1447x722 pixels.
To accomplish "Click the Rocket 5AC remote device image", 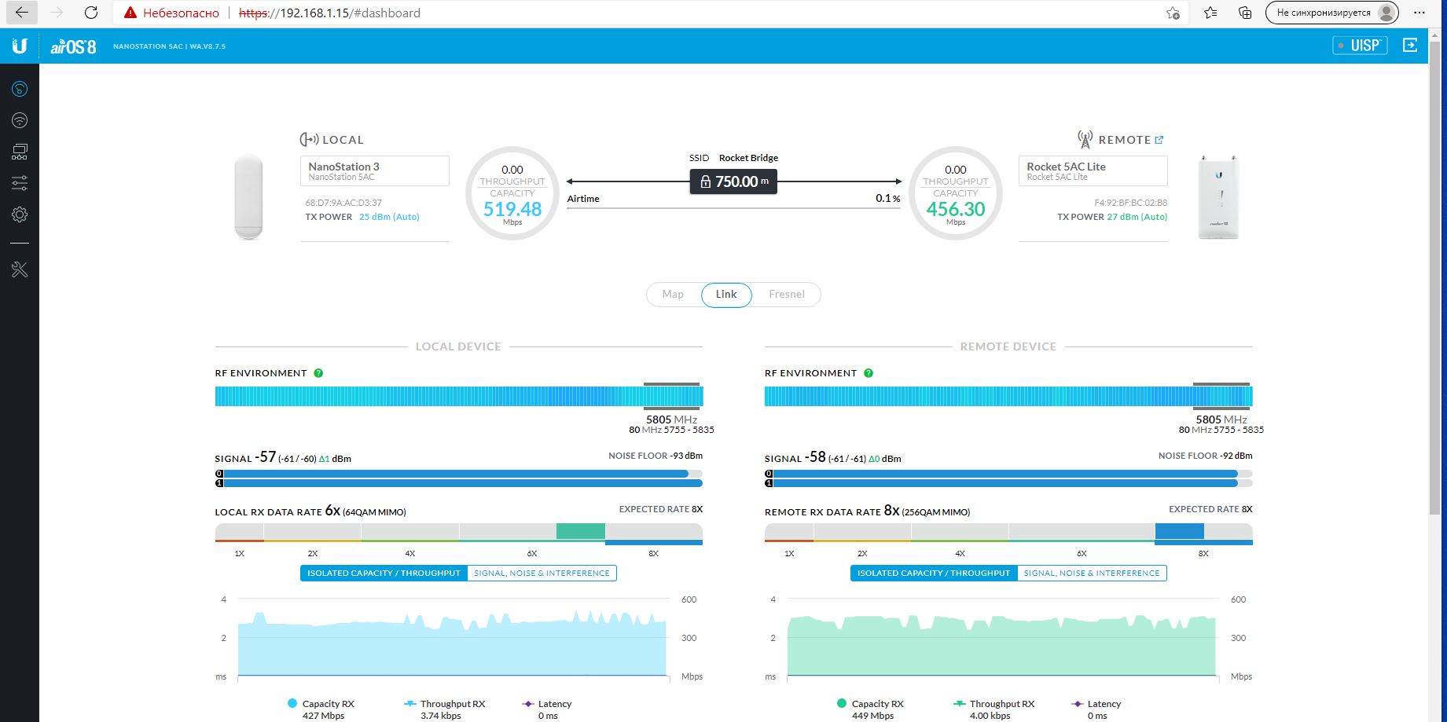I will 1217,196.
